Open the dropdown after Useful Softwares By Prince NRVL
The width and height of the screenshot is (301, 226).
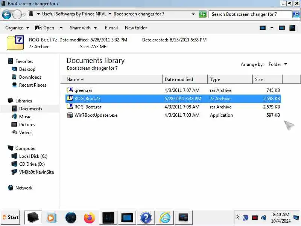[x=110, y=14]
